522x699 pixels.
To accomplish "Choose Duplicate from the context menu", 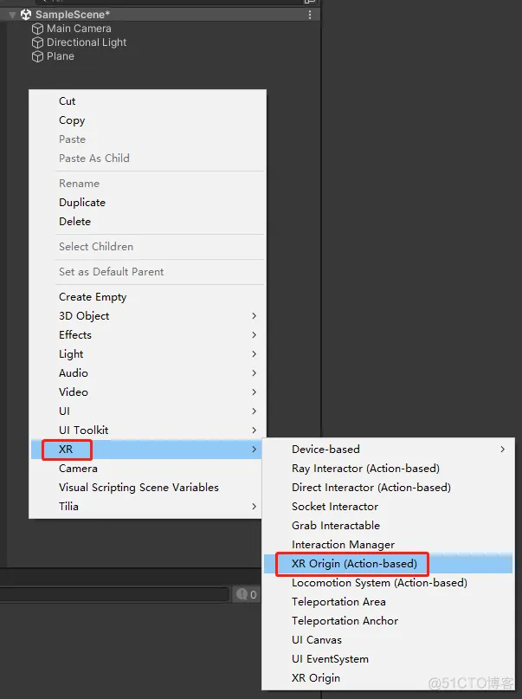I will pyautogui.click(x=147, y=203).
